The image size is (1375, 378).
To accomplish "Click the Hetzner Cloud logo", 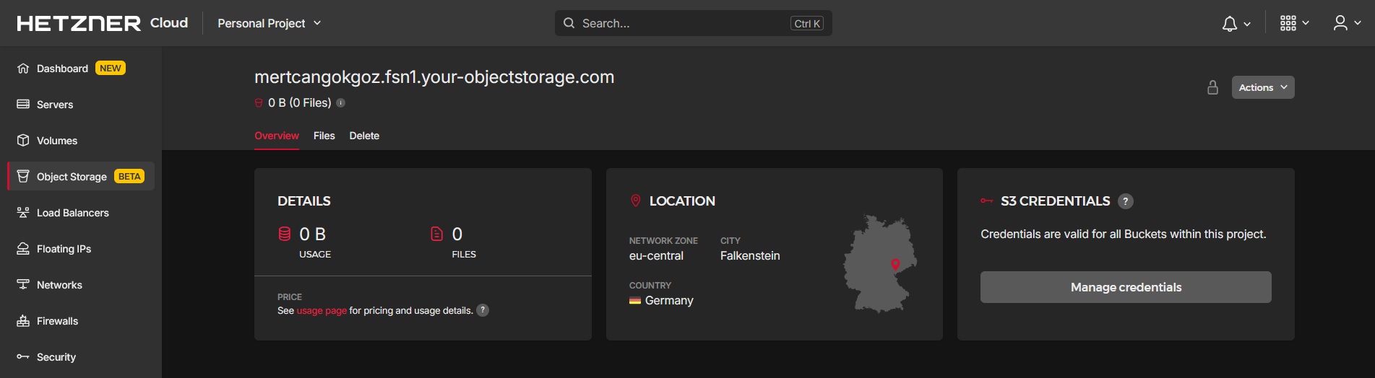I will (102, 23).
